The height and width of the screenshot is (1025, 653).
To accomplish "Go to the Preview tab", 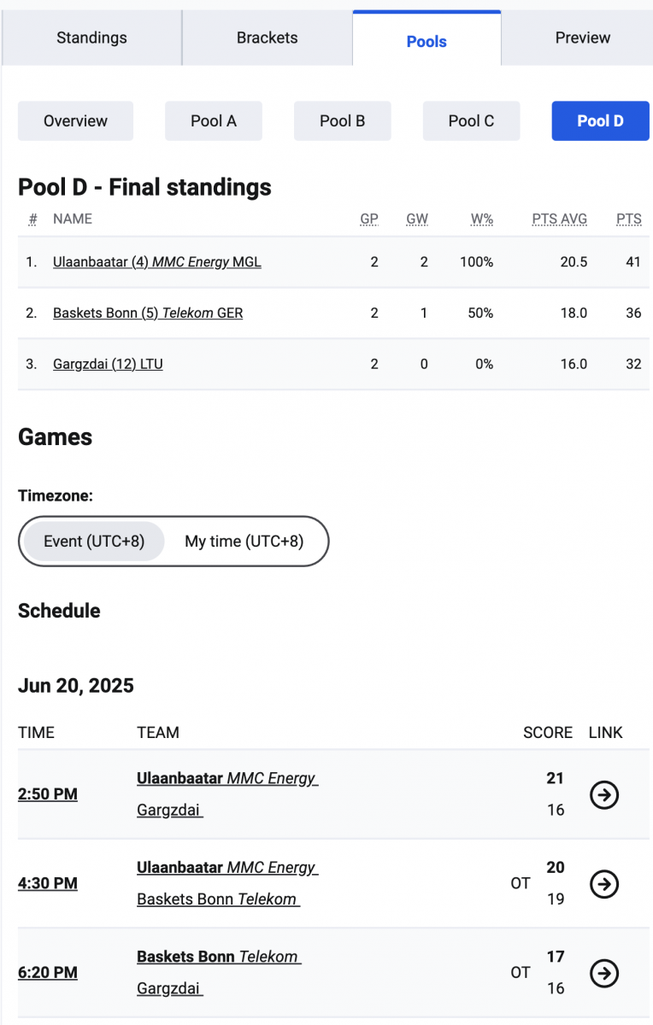I will pyautogui.click(x=583, y=38).
